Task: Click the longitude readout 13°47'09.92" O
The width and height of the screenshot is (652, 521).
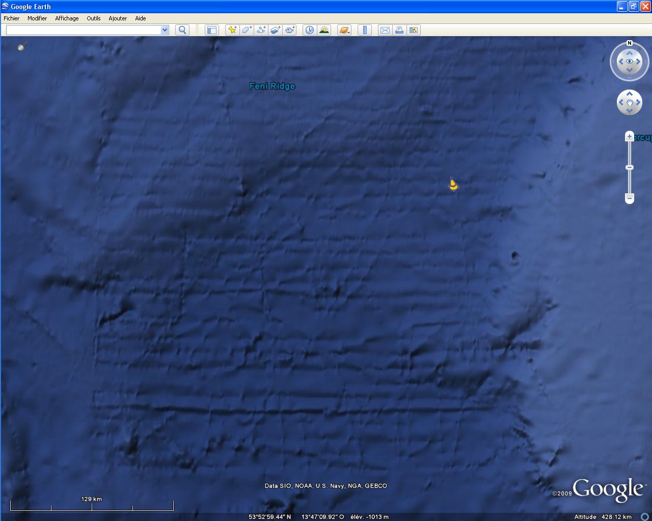Action: [x=323, y=517]
